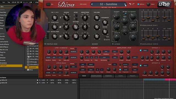Click the filter Cutoff knob
The height and width of the screenshot is (99, 176).
click(117, 16)
